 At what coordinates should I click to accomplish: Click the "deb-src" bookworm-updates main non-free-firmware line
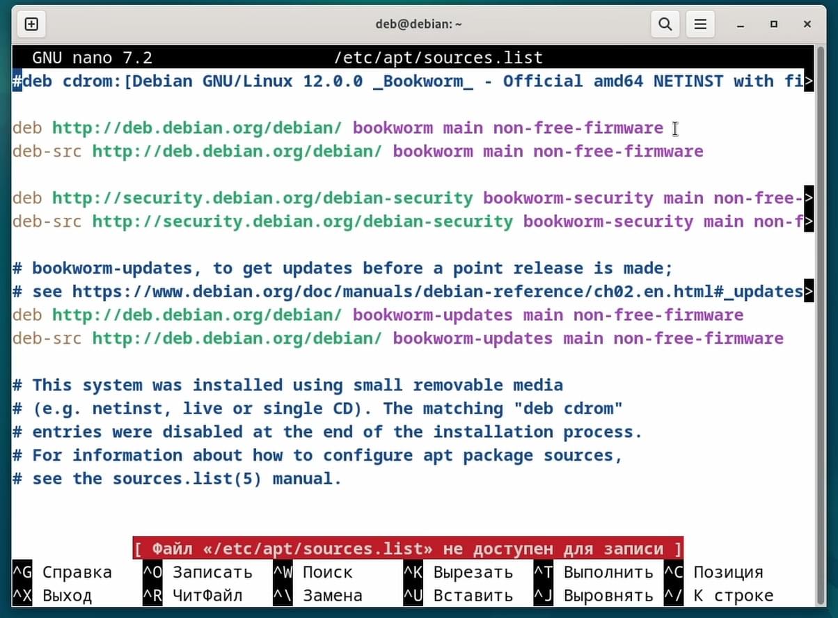coord(398,339)
